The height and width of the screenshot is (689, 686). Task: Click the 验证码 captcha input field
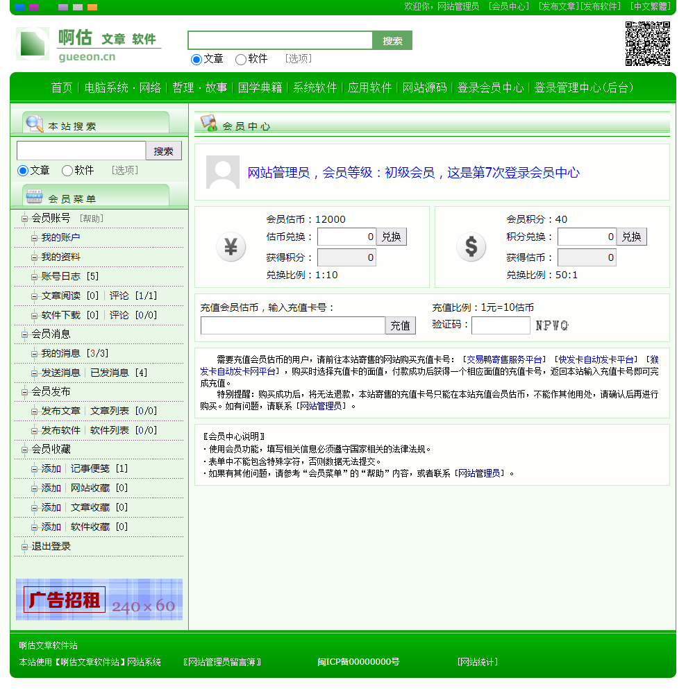[x=501, y=325]
